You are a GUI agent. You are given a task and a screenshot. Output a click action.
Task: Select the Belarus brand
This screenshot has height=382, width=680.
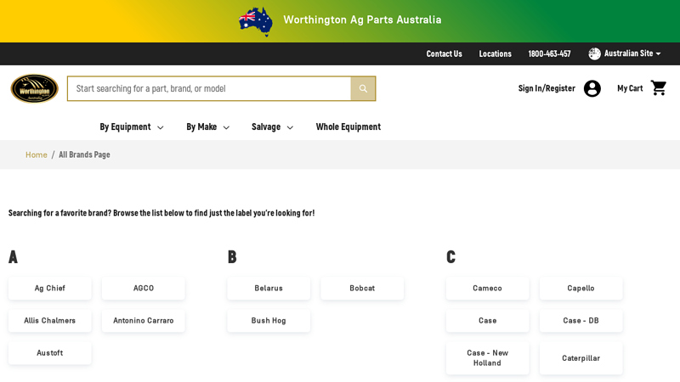click(x=269, y=289)
